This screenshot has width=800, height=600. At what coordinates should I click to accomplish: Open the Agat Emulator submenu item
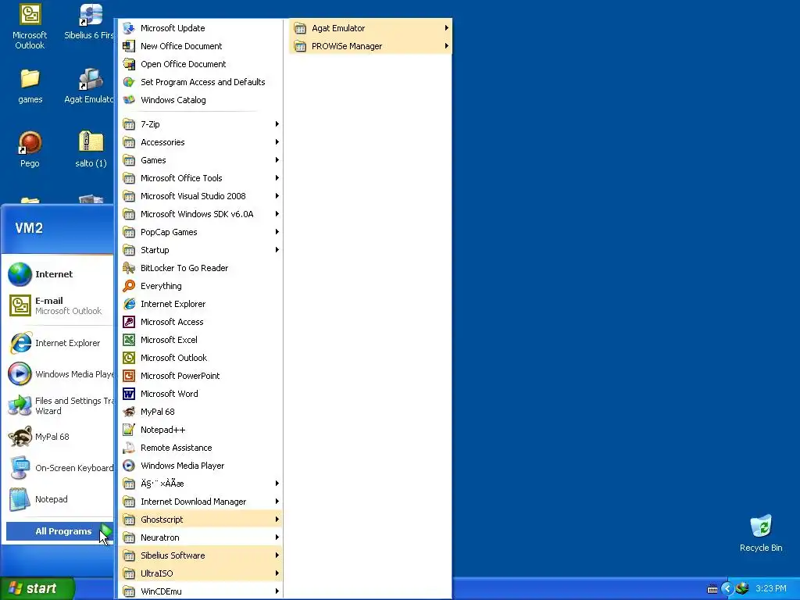370,28
